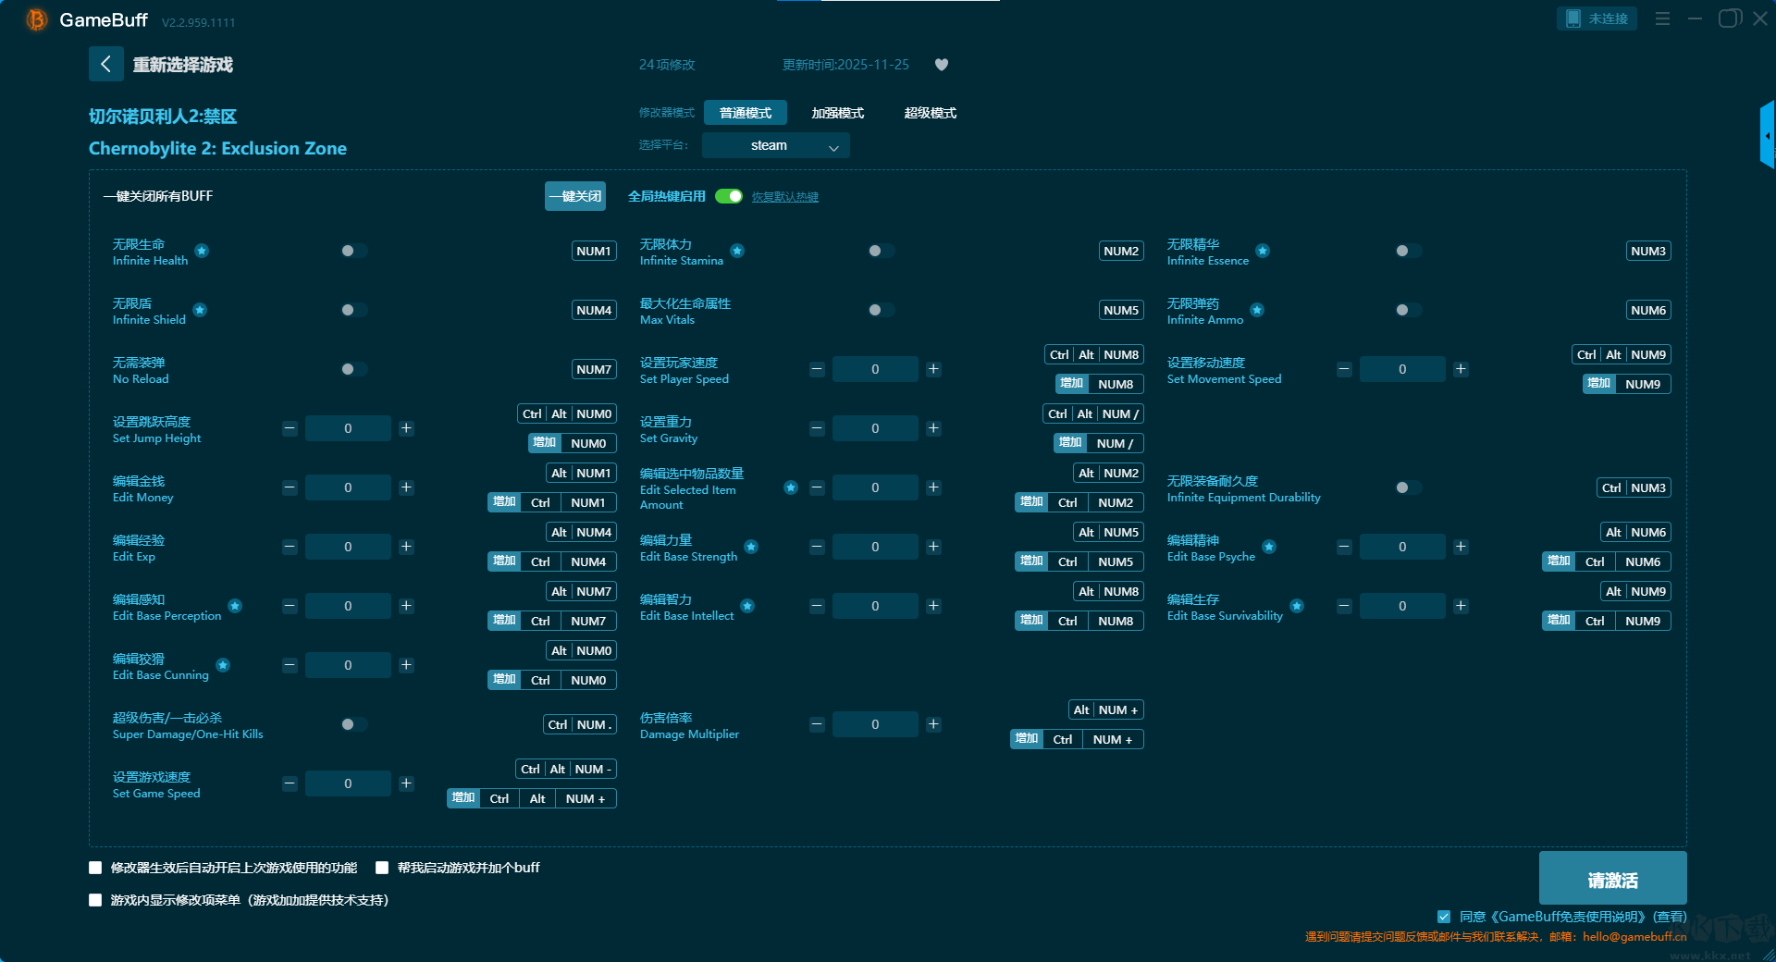
Task: Expand the blue side panel on right edge
Action: tap(1767, 135)
